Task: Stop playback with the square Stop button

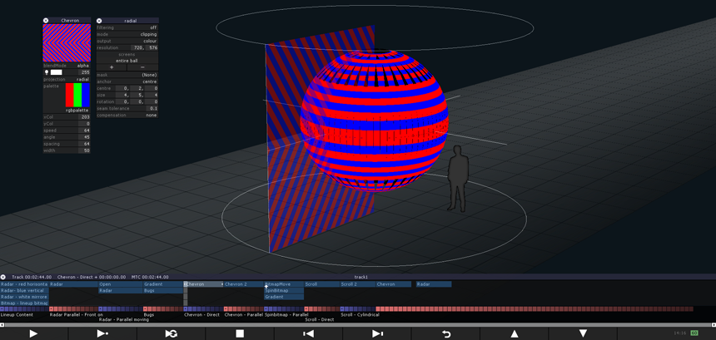Action: click(x=240, y=333)
